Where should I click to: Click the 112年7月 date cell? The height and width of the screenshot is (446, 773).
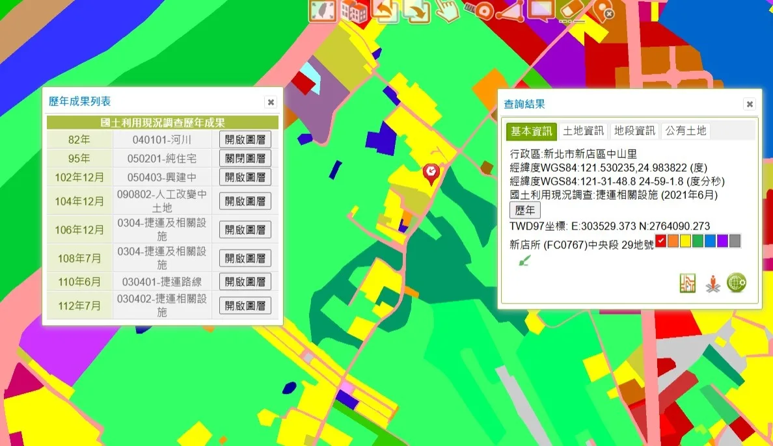[79, 306]
